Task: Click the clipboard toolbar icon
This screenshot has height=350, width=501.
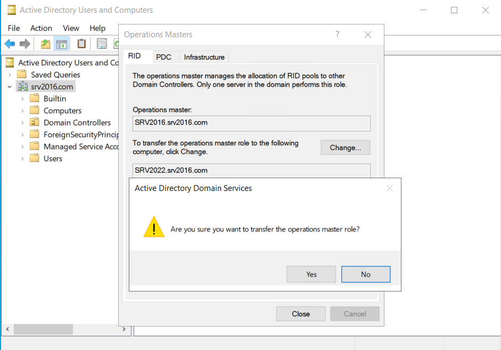Action: [x=81, y=44]
